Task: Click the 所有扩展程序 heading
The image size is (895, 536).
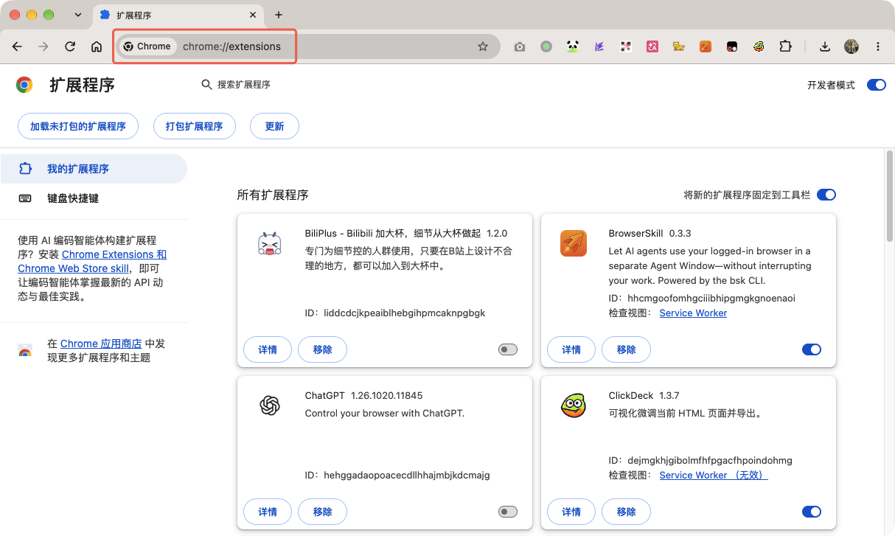Action: (x=273, y=195)
